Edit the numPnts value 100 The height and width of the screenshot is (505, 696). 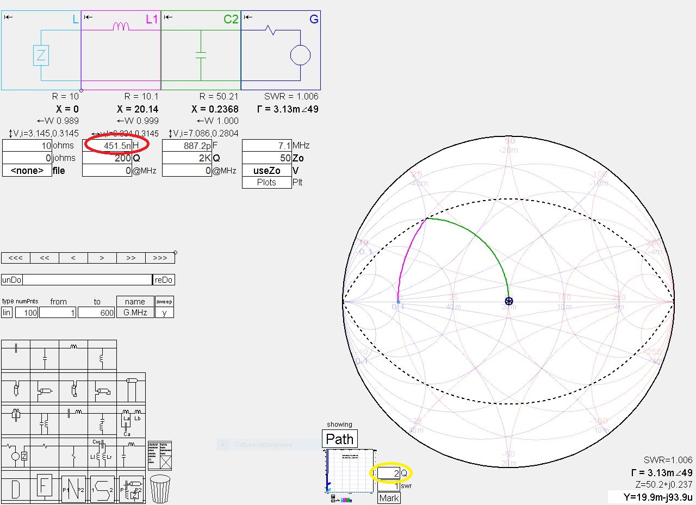pyautogui.click(x=27, y=313)
